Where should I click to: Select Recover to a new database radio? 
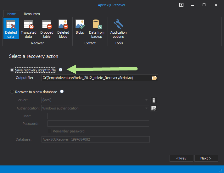tap(12, 92)
